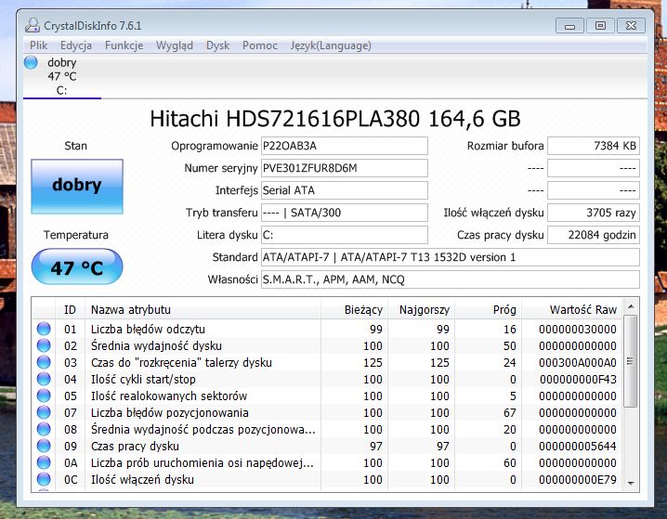The image size is (667, 519).
Task: Click the attribute list scrollbar thumb
Action: click(x=631, y=361)
